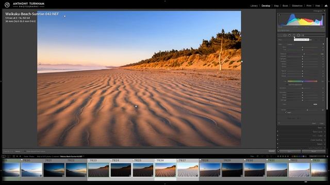Toggle histogram highlight clipping indicator

(323, 15)
